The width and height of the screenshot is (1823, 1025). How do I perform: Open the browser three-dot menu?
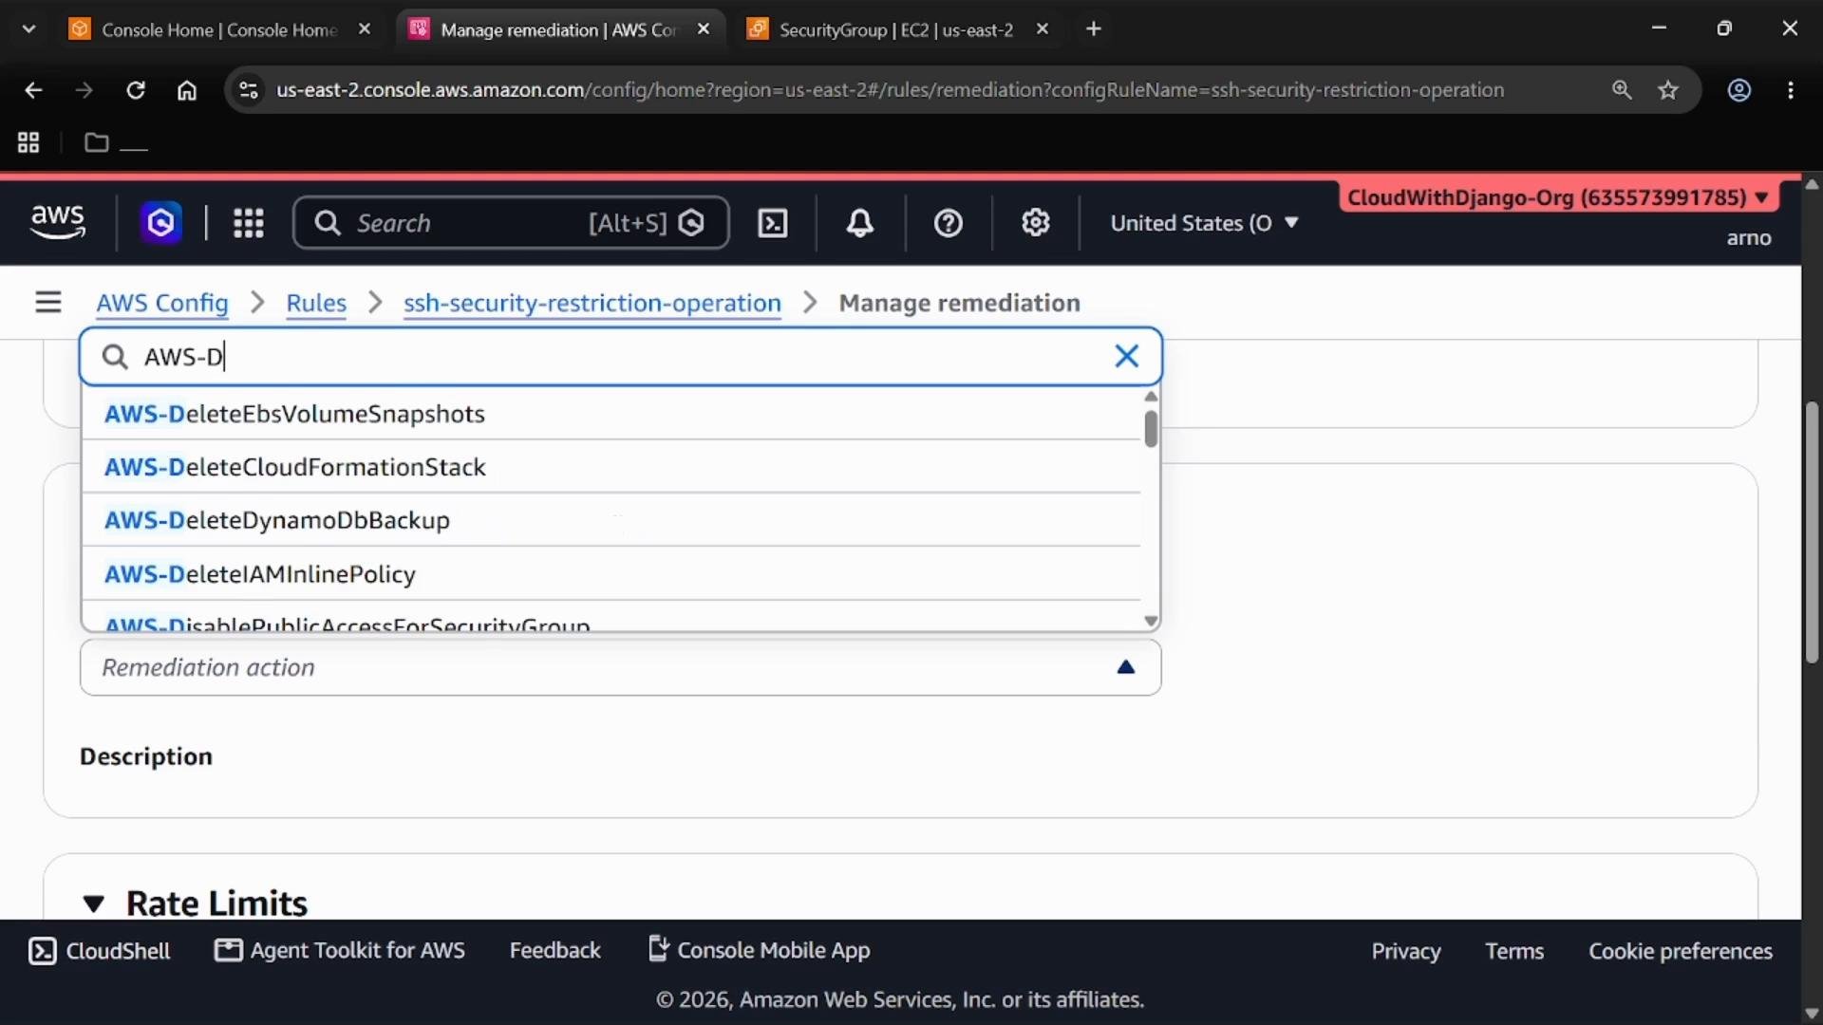coord(1791,90)
